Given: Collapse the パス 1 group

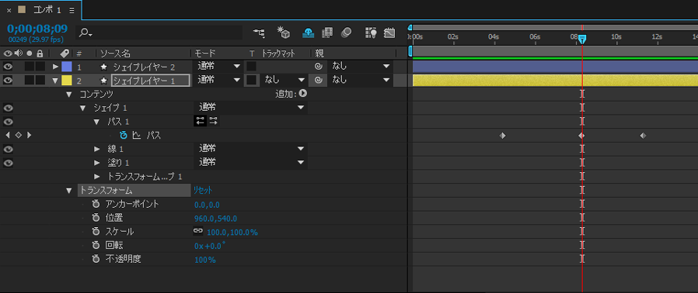Looking at the screenshot, I should coord(96,122).
